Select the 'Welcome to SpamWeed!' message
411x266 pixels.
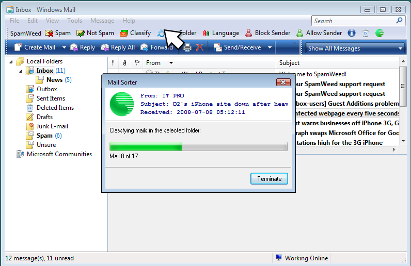[321, 74]
